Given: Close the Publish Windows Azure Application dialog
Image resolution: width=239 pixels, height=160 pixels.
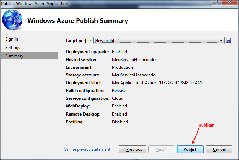Looking at the screenshot, I should point(229,2).
